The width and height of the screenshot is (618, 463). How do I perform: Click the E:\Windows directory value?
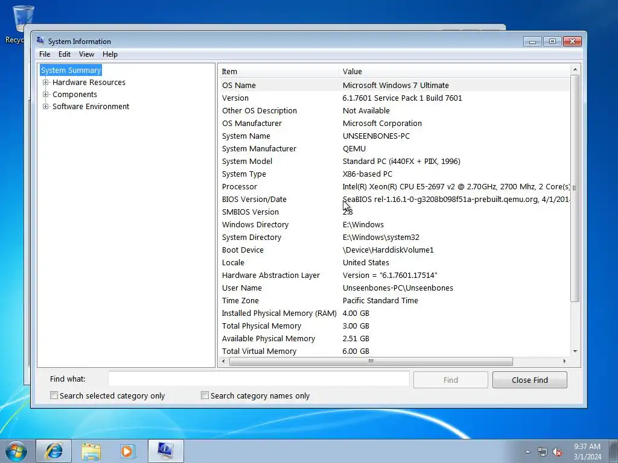(x=363, y=224)
